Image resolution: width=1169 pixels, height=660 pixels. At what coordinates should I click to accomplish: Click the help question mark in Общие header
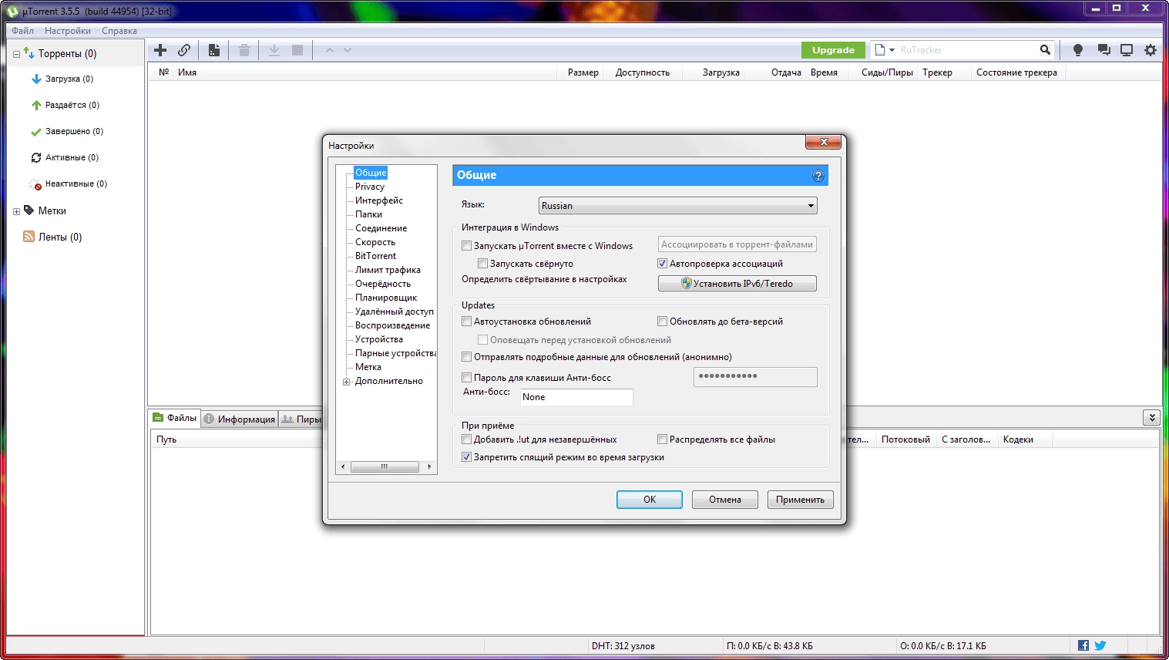pyautogui.click(x=818, y=176)
